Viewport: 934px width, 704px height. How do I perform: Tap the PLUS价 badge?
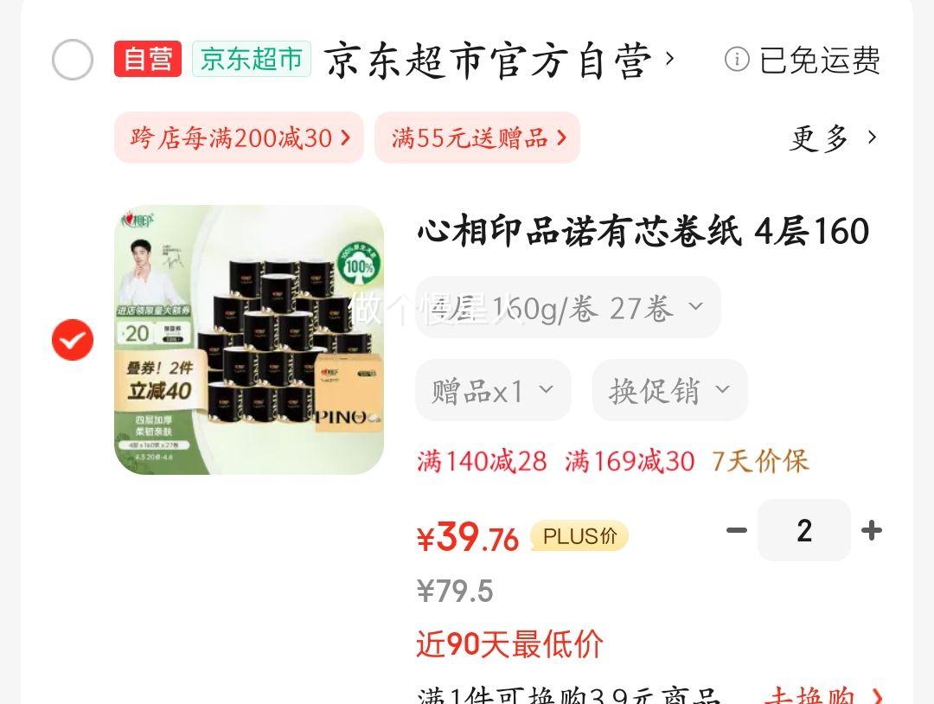(x=579, y=536)
